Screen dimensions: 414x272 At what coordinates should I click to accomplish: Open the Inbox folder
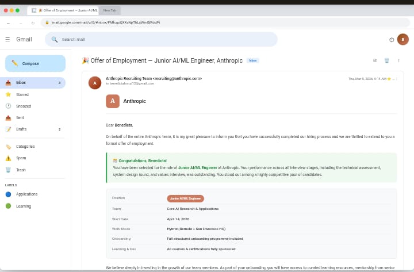(x=21, y=83)
